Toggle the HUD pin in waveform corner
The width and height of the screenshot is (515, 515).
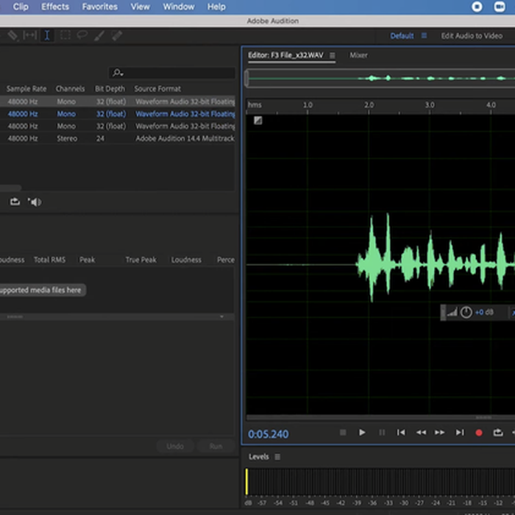click(258, 121)
